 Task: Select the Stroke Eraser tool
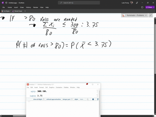click(17, 11)
